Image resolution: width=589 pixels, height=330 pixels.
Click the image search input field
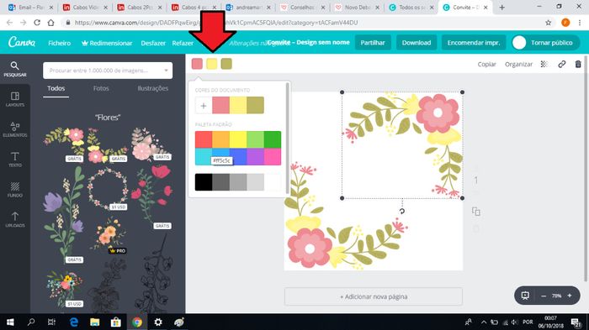[108, 71]
